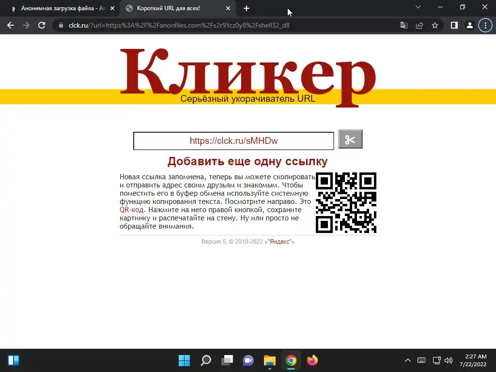
Task: Bookmark this page with the star icon
Action: 435,25
